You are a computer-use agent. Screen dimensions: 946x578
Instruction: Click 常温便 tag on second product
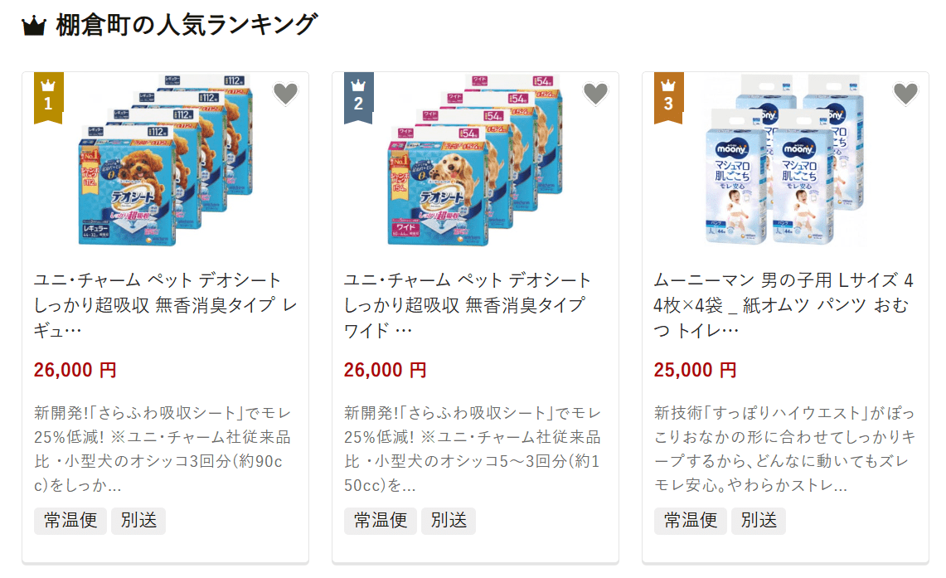[381, 521]
